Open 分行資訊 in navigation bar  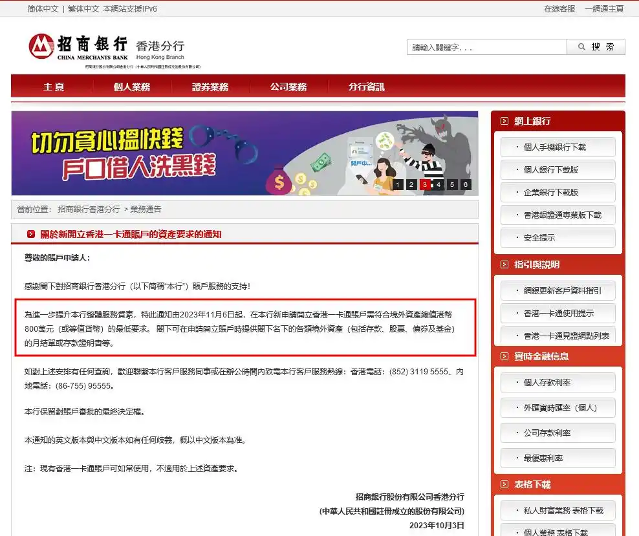coord(366,87)
